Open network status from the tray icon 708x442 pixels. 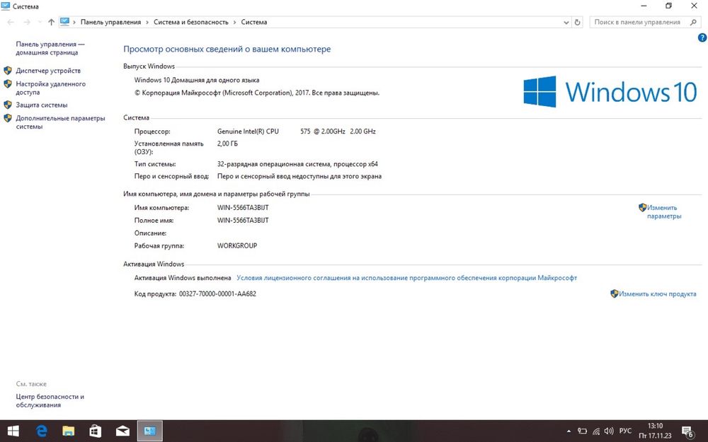pos(596,431)
